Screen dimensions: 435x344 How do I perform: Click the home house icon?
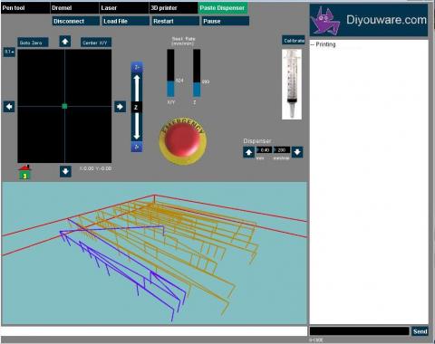click(x=24, y=172)
